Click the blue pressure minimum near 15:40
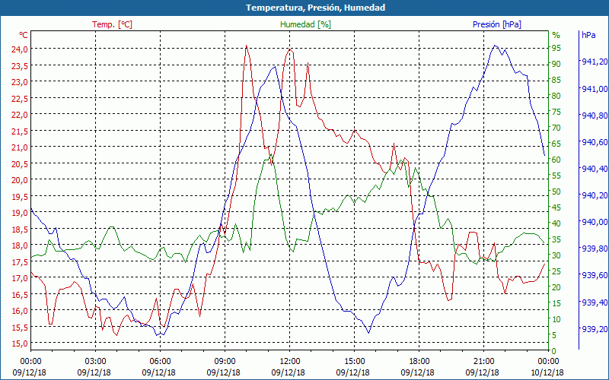609x380 pixels. point(368,332)
